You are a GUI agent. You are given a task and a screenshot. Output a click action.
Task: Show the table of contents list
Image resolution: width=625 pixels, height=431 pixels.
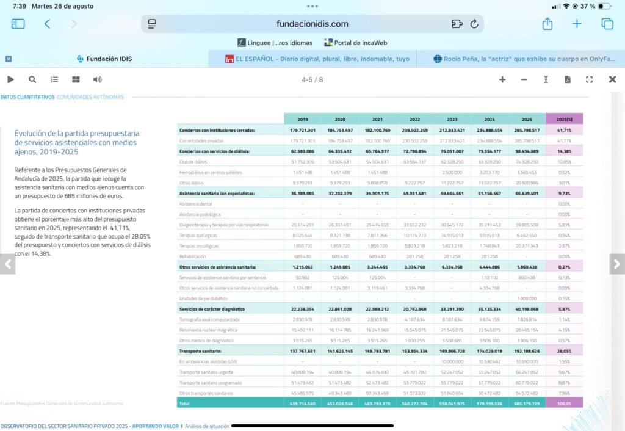click(x=54, y=79)
